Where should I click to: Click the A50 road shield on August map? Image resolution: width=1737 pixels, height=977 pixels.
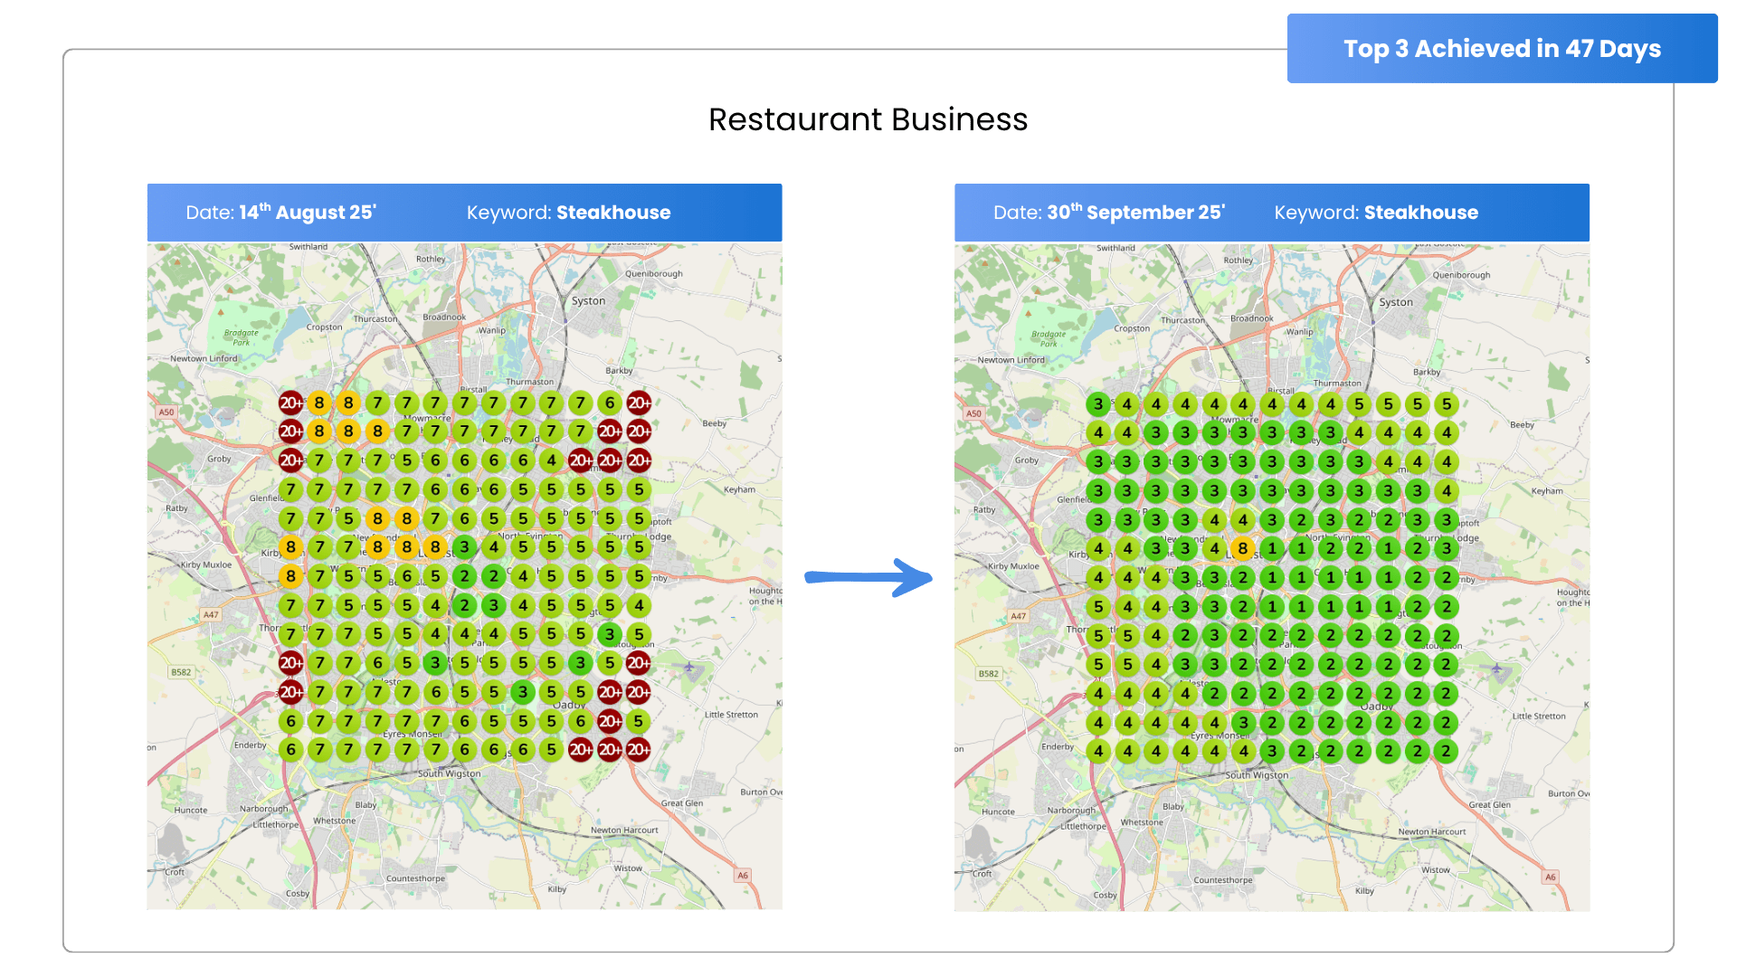166,412
